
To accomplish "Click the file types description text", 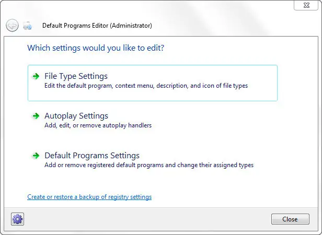I will tap(146, 86).
